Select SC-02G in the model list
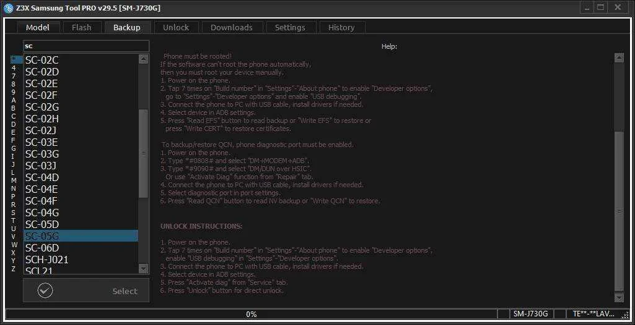This screenshot has width=635, height=325. coord(81,107)
